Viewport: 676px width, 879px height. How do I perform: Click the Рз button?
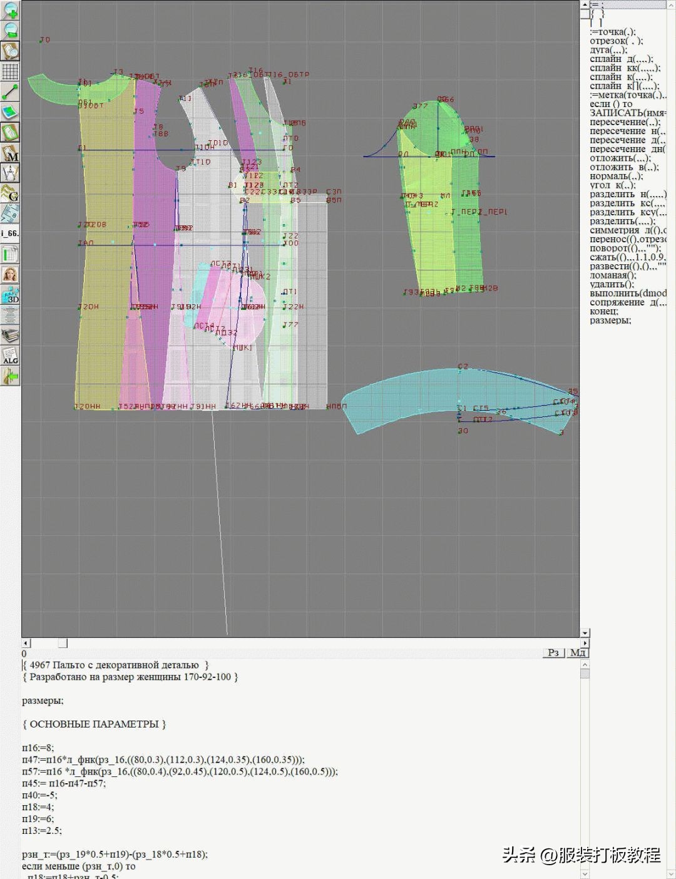point(553,652)
